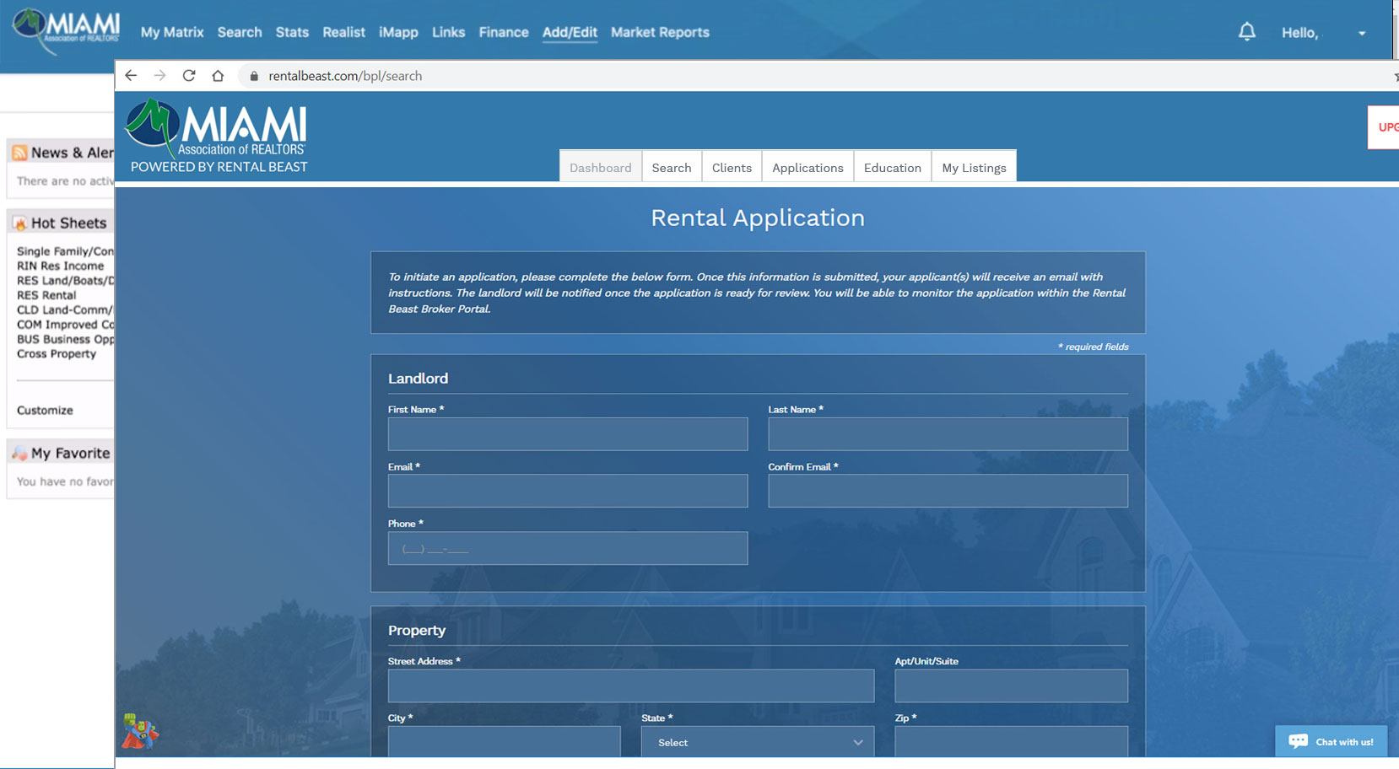The image size is (1399, 769).
Task: Click the lock icon in address bar
Action: click(x=254, y=76)
